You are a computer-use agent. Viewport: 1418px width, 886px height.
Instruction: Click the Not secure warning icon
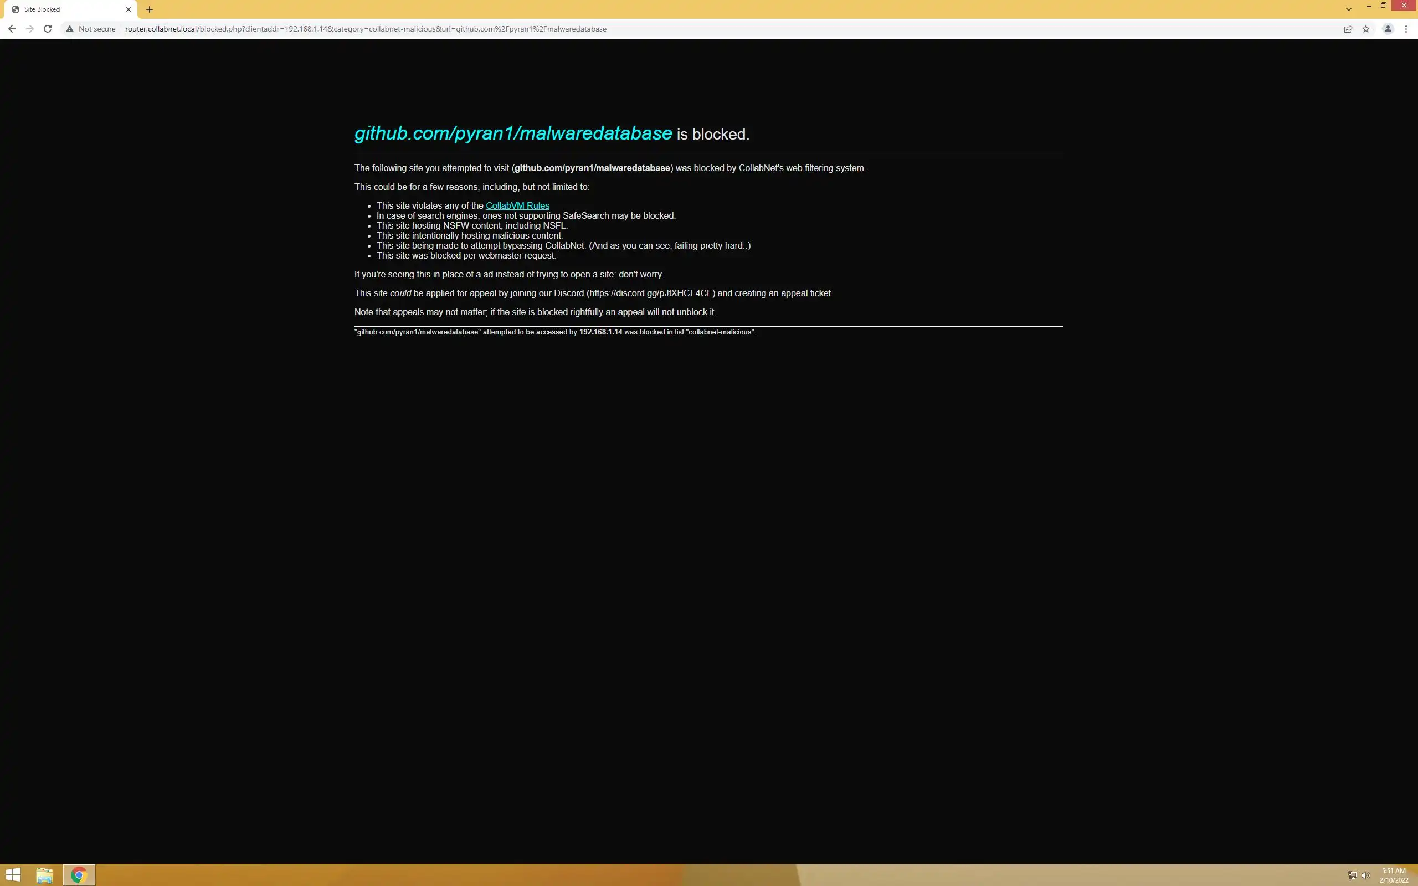(x=70, y=29)
